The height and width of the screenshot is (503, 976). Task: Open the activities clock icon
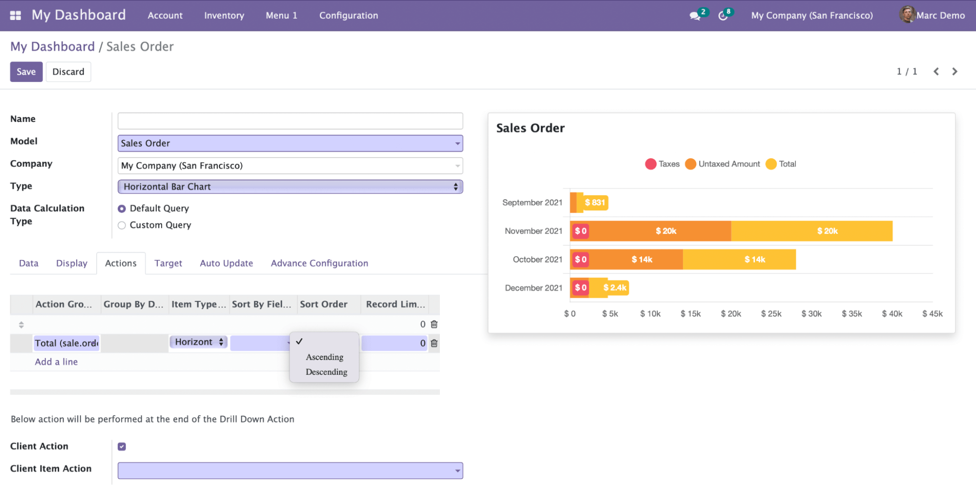pos(723,16)
